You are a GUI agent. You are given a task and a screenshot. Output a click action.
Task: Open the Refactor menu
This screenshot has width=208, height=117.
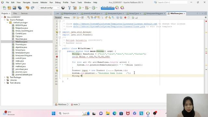click(x=44, y=2)
